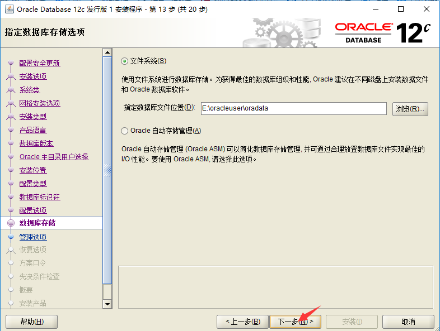Open the 配置选项 step link
The height and width of the screenshot is (331, 440).
[33, 210]
